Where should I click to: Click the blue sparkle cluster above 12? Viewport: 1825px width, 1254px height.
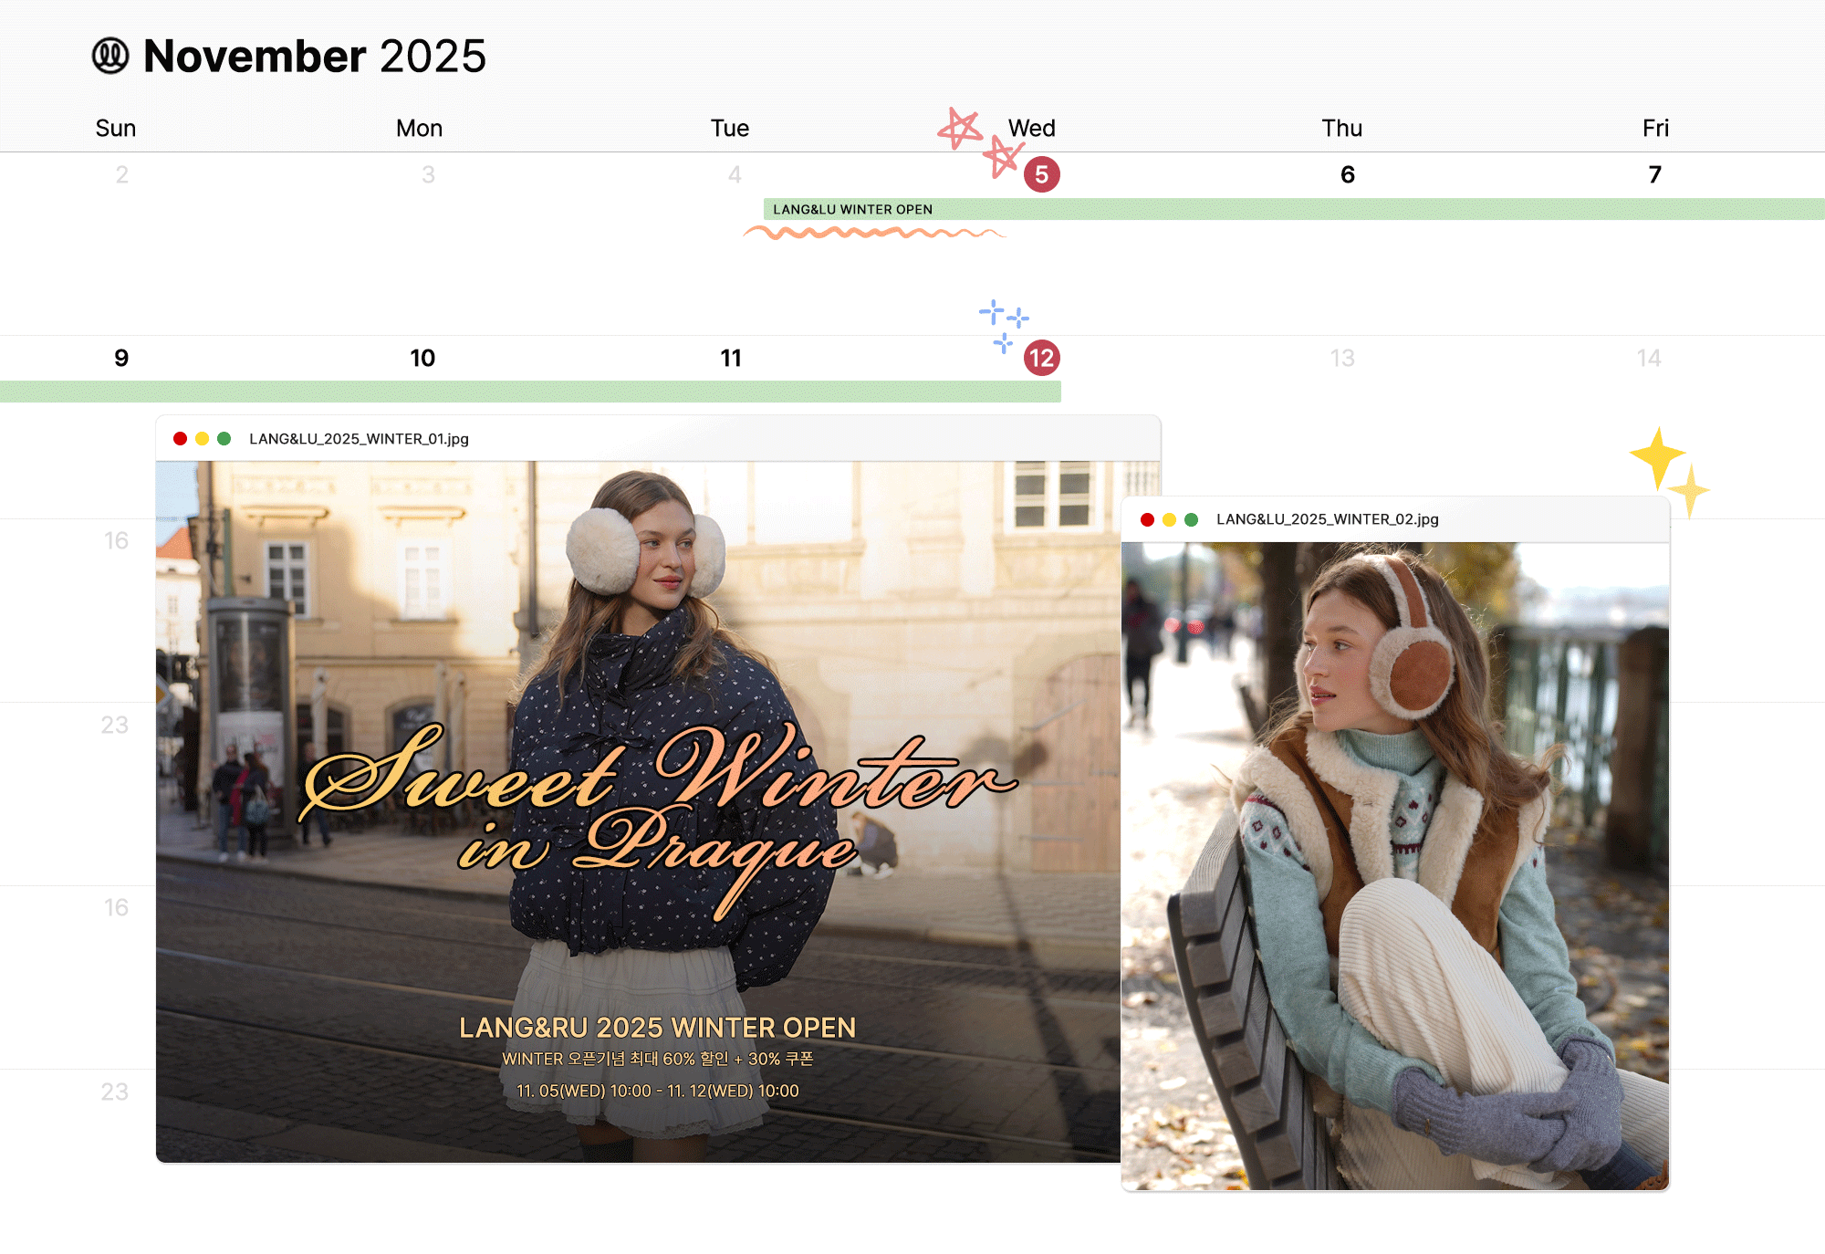coord(1003,324)
